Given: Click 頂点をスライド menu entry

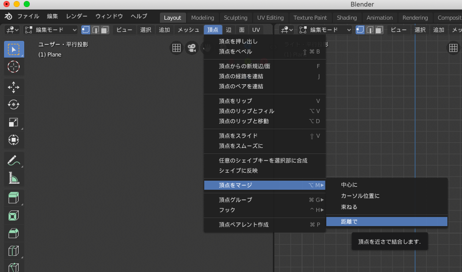Looking at the screenshot, I should 265,136.
